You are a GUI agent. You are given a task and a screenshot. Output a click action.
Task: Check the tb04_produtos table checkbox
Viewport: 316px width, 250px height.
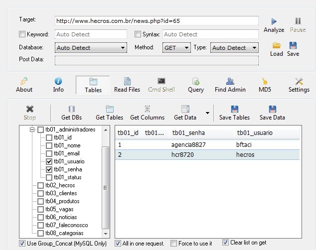click(x=40, y=201)
